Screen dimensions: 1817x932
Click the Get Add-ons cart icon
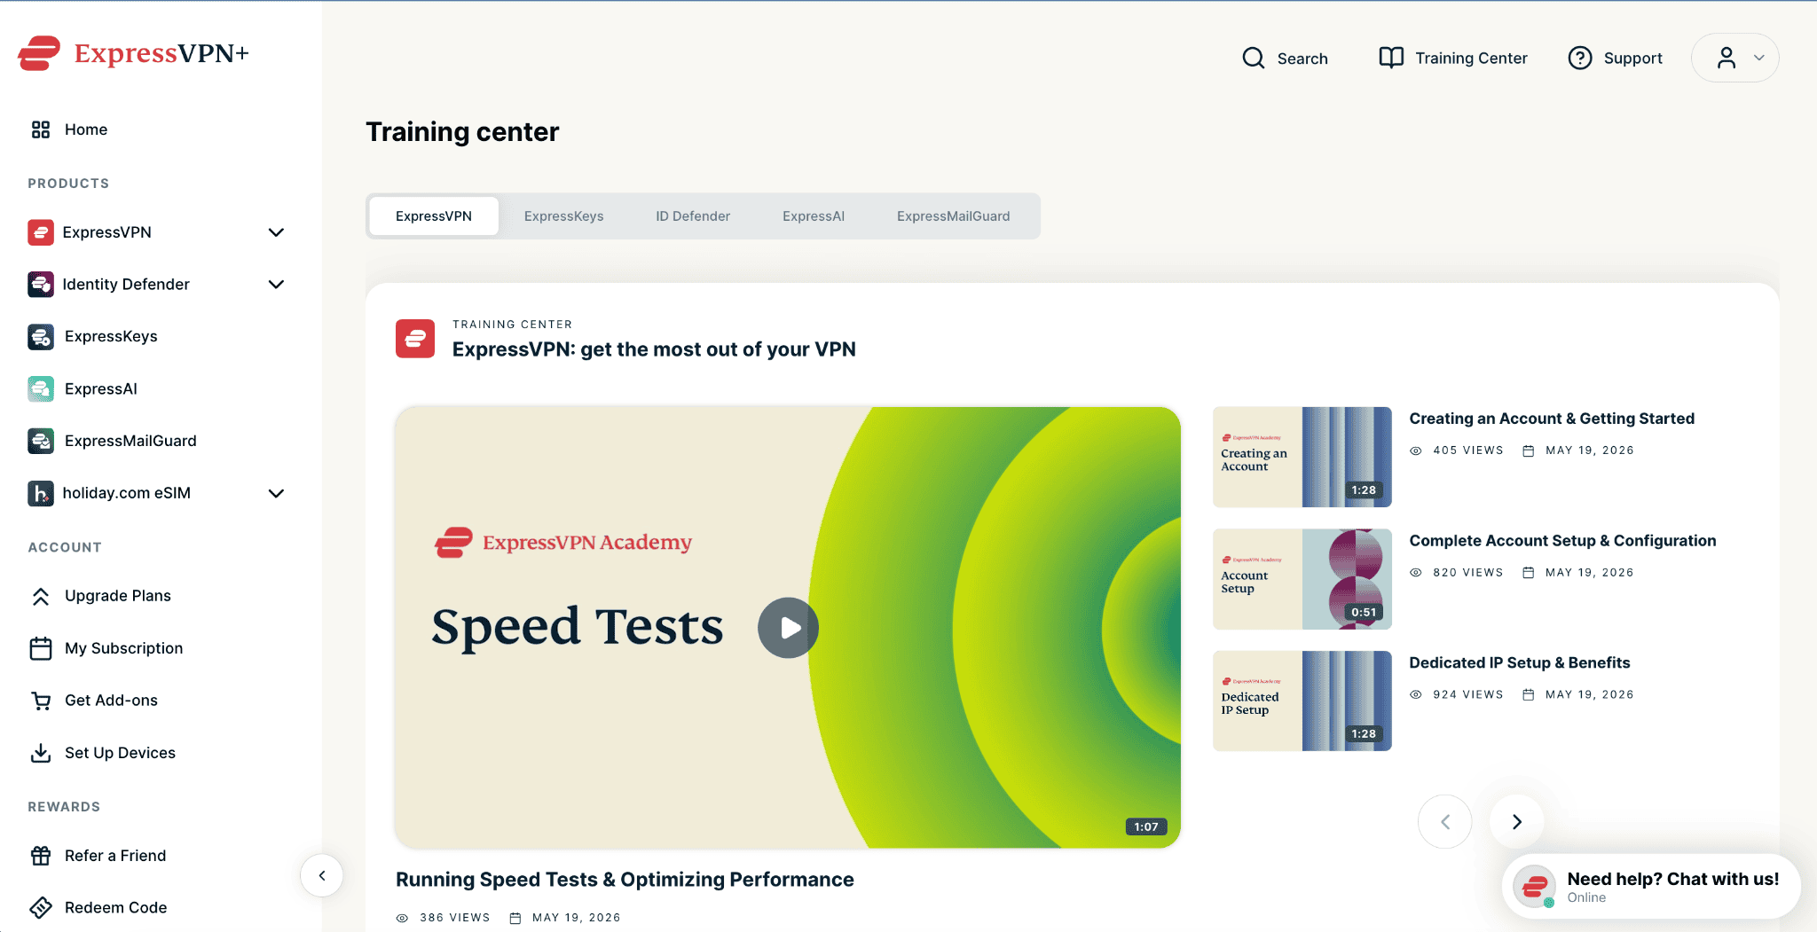(41, 701)
